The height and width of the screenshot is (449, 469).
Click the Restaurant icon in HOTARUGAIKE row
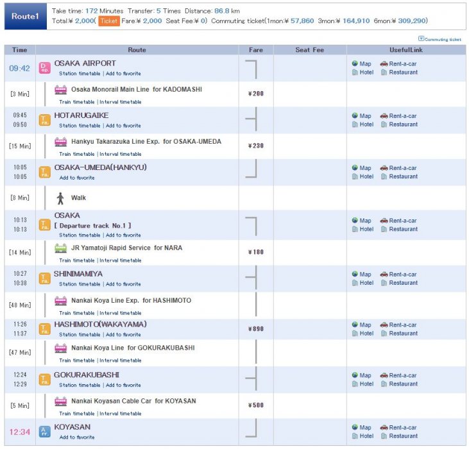point(384,124)
